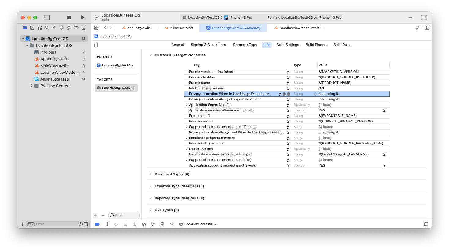This screenshot has width=449, height=251.
Task: Open the Debug navigator spray icon
Action: click(x=69, y=28)
